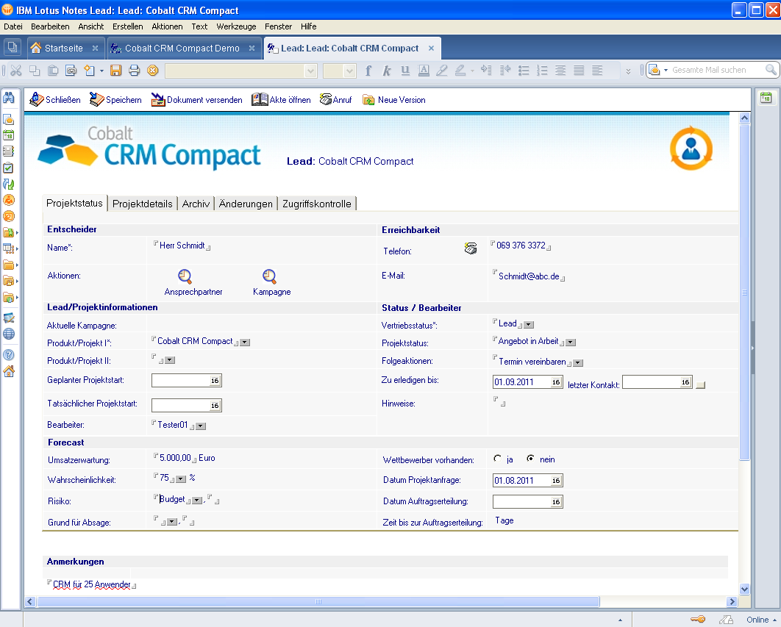Open the Online status menu
781x627 pixels.
tap(761, 620)
